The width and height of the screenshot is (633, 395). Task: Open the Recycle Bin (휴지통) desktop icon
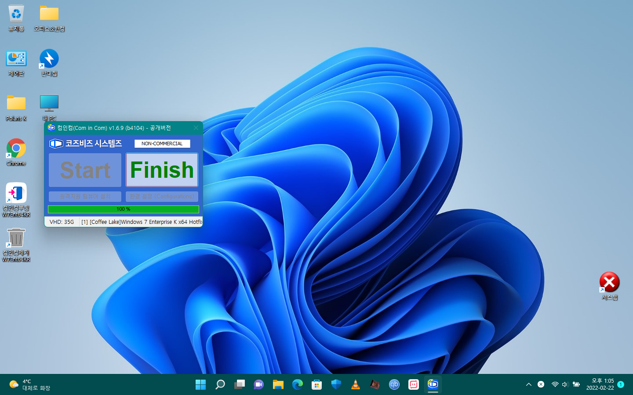coord(16,18)
